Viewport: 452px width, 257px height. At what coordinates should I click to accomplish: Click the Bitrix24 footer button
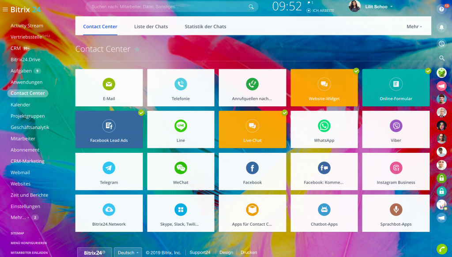click(x=94, y=253)
